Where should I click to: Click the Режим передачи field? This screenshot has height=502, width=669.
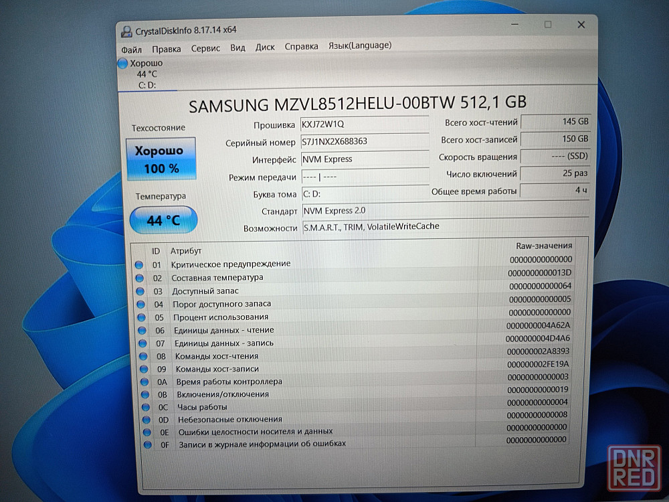[365, 176]
